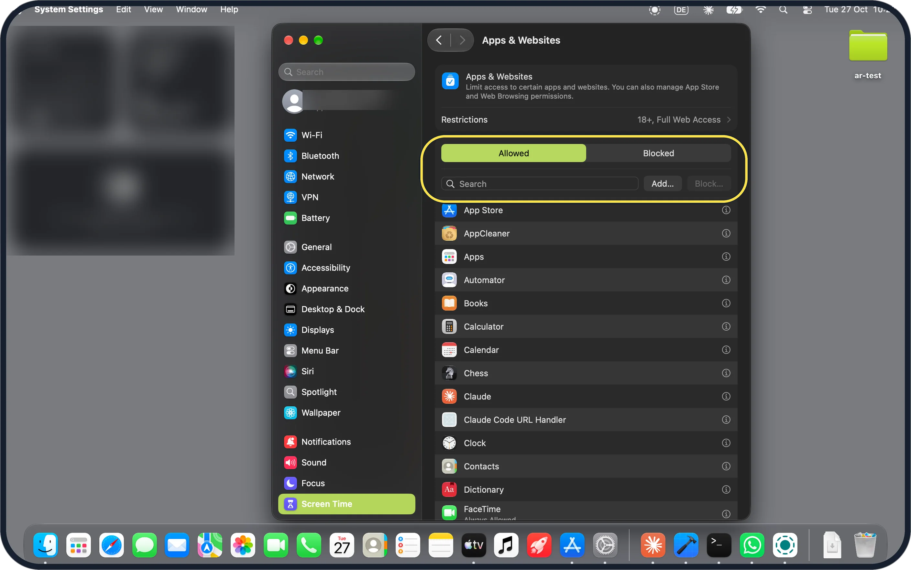Select the Books app row
Image resolution: width=911 pixels, height=570 pixels.
(x=586, y=303)
